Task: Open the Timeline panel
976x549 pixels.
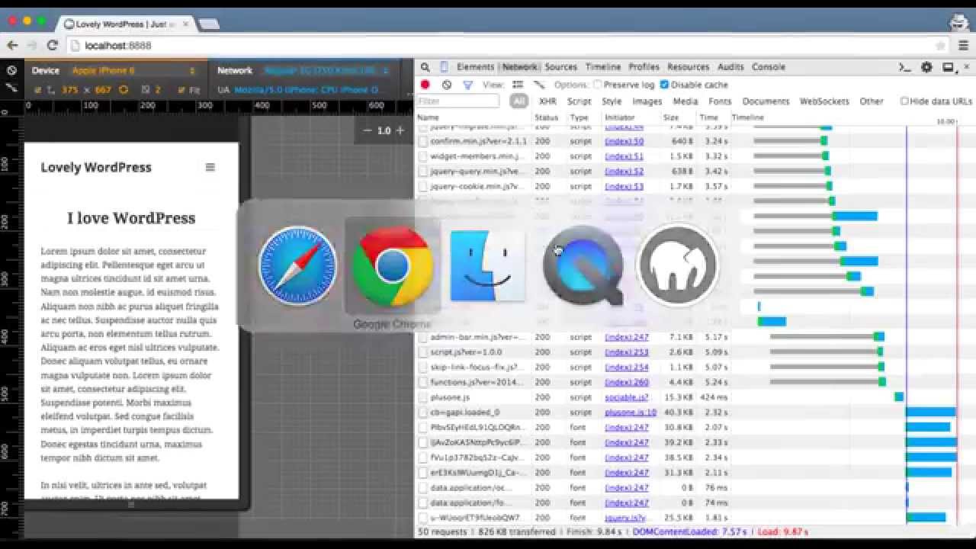Action: click(602, 67)
